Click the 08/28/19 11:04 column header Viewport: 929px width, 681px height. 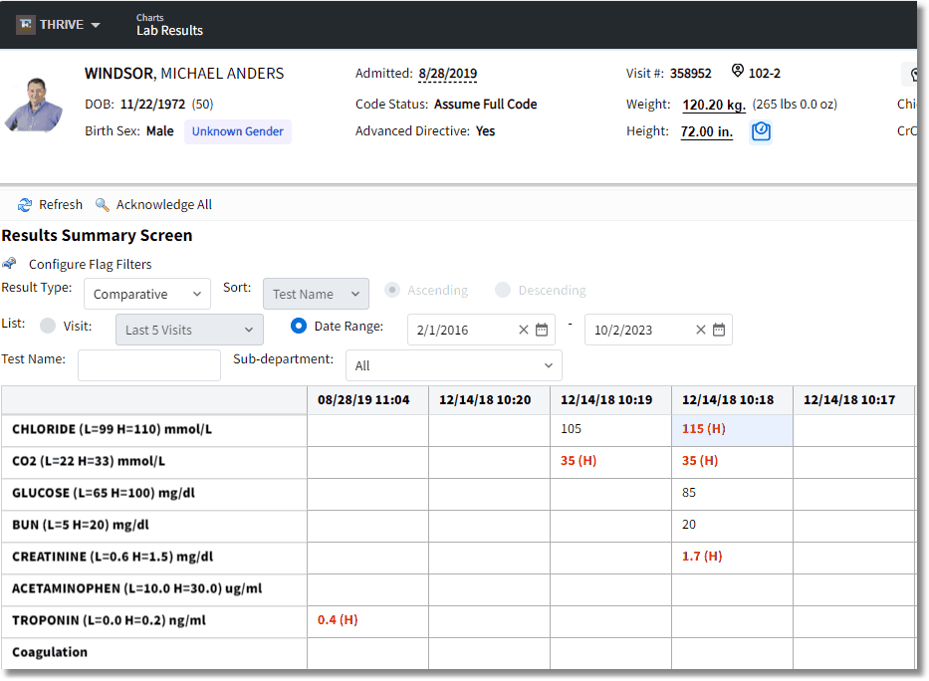pos(367,400)
